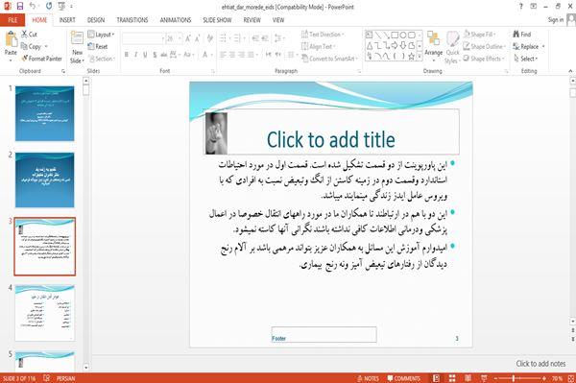Viewport: 576px width, 383px height.
Task: Toggle justify alignment
Action: (x=251, y=55)
